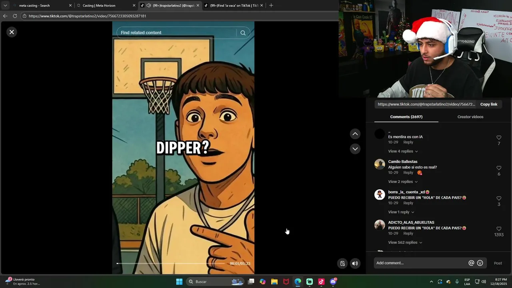Mute the trapstarlatino2 tab with speaker icon
This screenshot has width=512, height=288.
click(x=149, y=6)
